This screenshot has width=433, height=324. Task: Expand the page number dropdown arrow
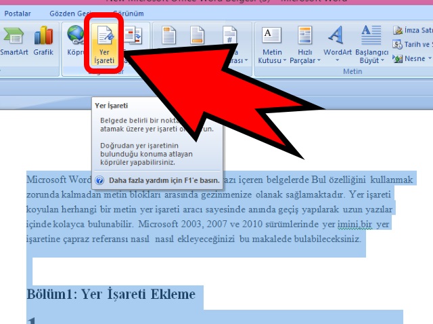[246, 60]
